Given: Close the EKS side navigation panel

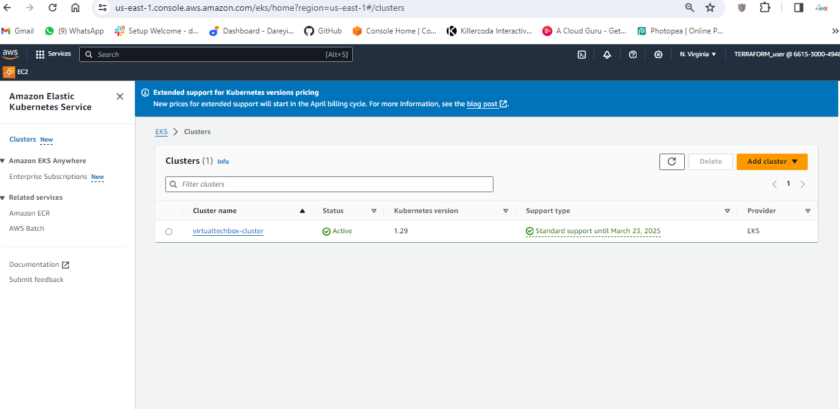Looking at the screenshot, I should 120,96.
